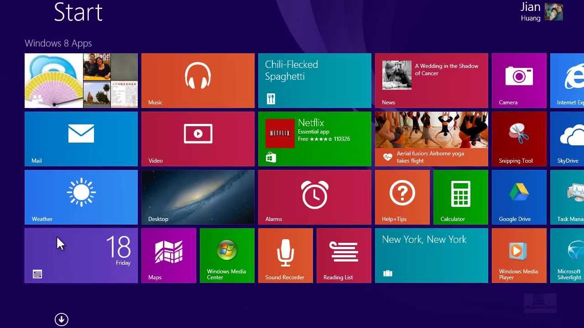Open the News tile about a wedding
The height and width of the screenshot is (328, 584).
tap(432, 81)
